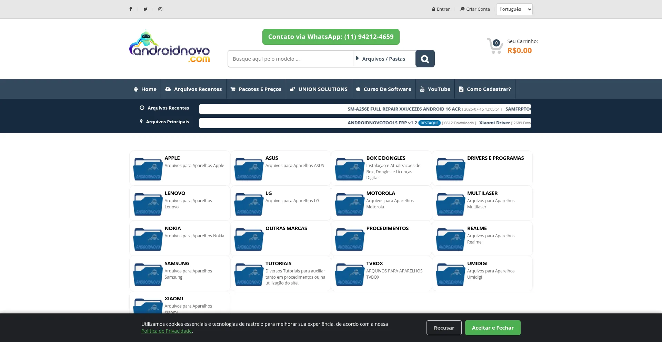Open the Xiaomi Driver ticker entry
This screenshot has width=662, height=342.
[x=494, y=123]
